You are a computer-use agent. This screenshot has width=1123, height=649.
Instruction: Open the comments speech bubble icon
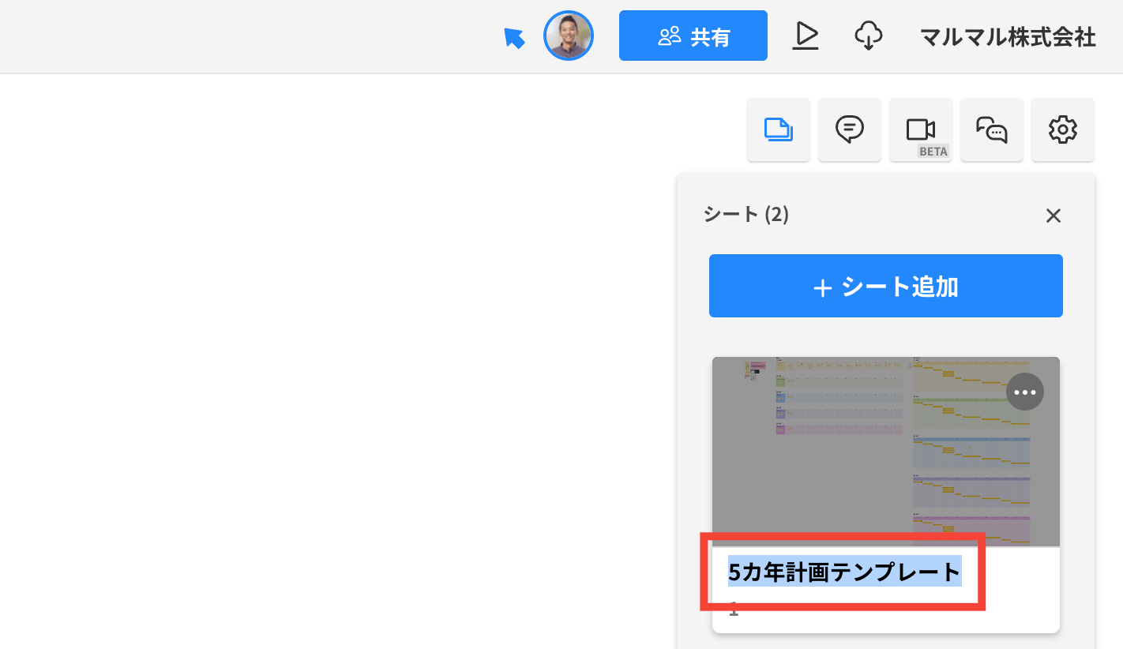click(x=850, y=129)
